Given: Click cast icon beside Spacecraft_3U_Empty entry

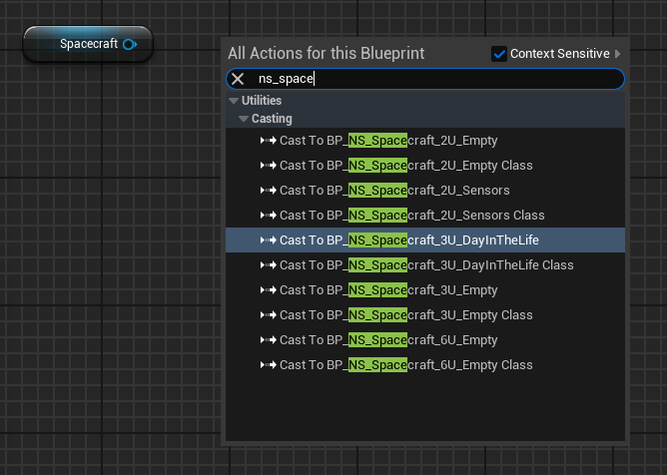Looking at the screenshot, I should point(268,289).
